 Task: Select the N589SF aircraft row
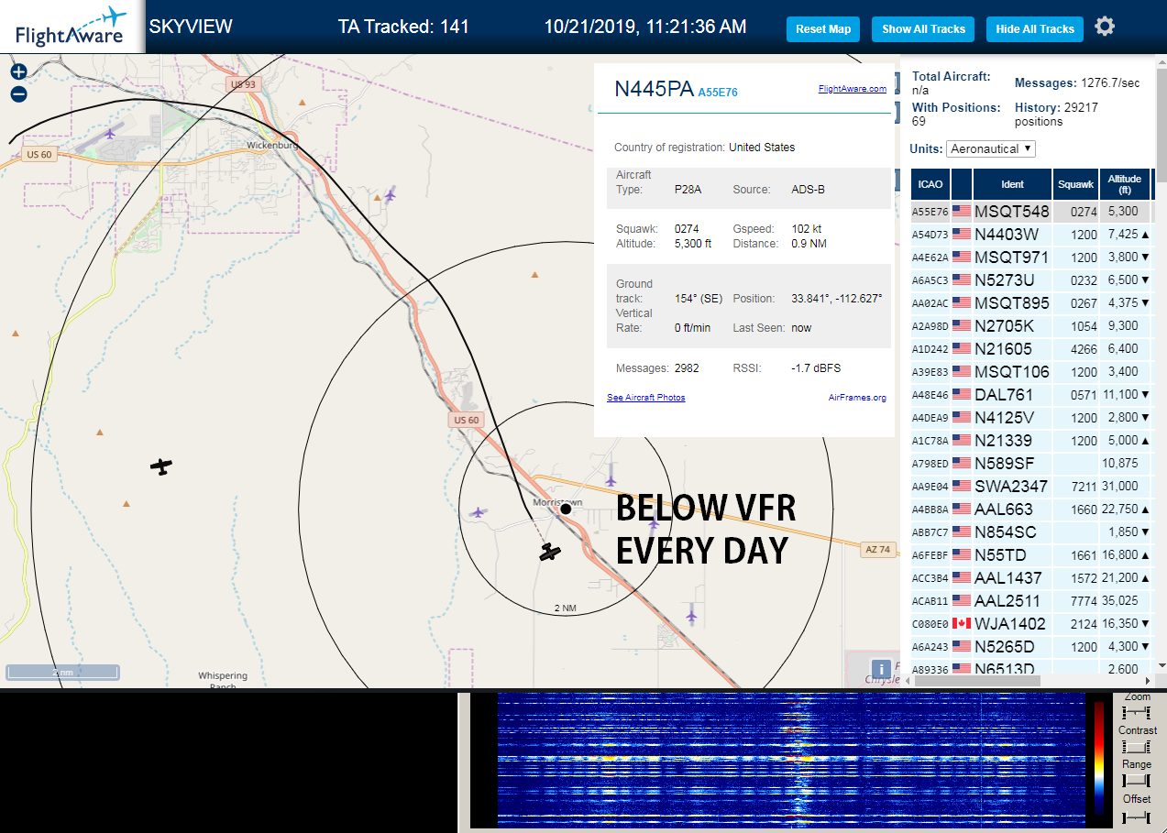tap(1031, 464)
